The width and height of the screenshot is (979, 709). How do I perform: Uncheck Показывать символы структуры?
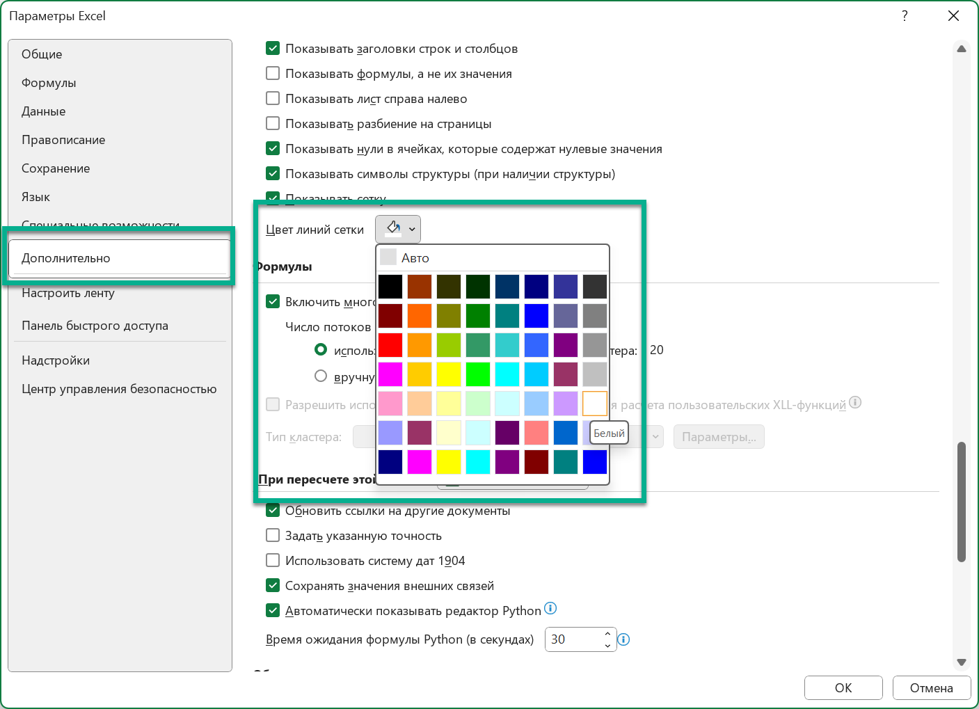273,174
